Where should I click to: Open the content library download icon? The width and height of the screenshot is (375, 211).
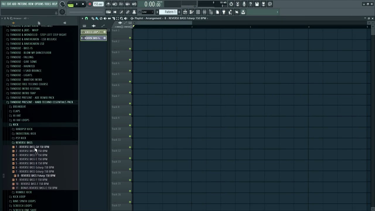[x=243, y=12]
